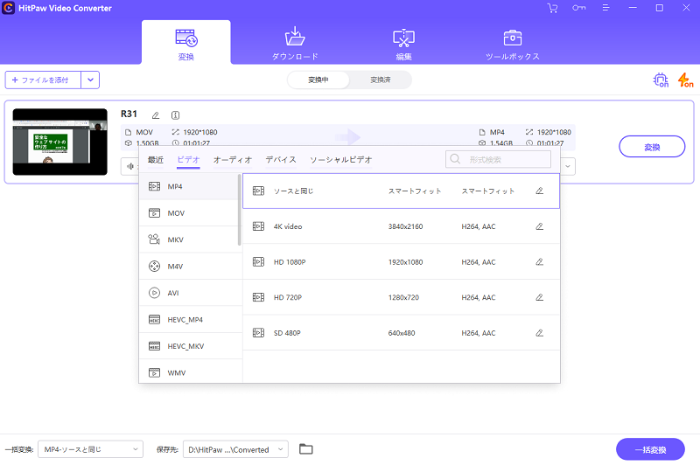Screen dimensions: 700x472
Task: Click the format search field
Action: point(498,159)
